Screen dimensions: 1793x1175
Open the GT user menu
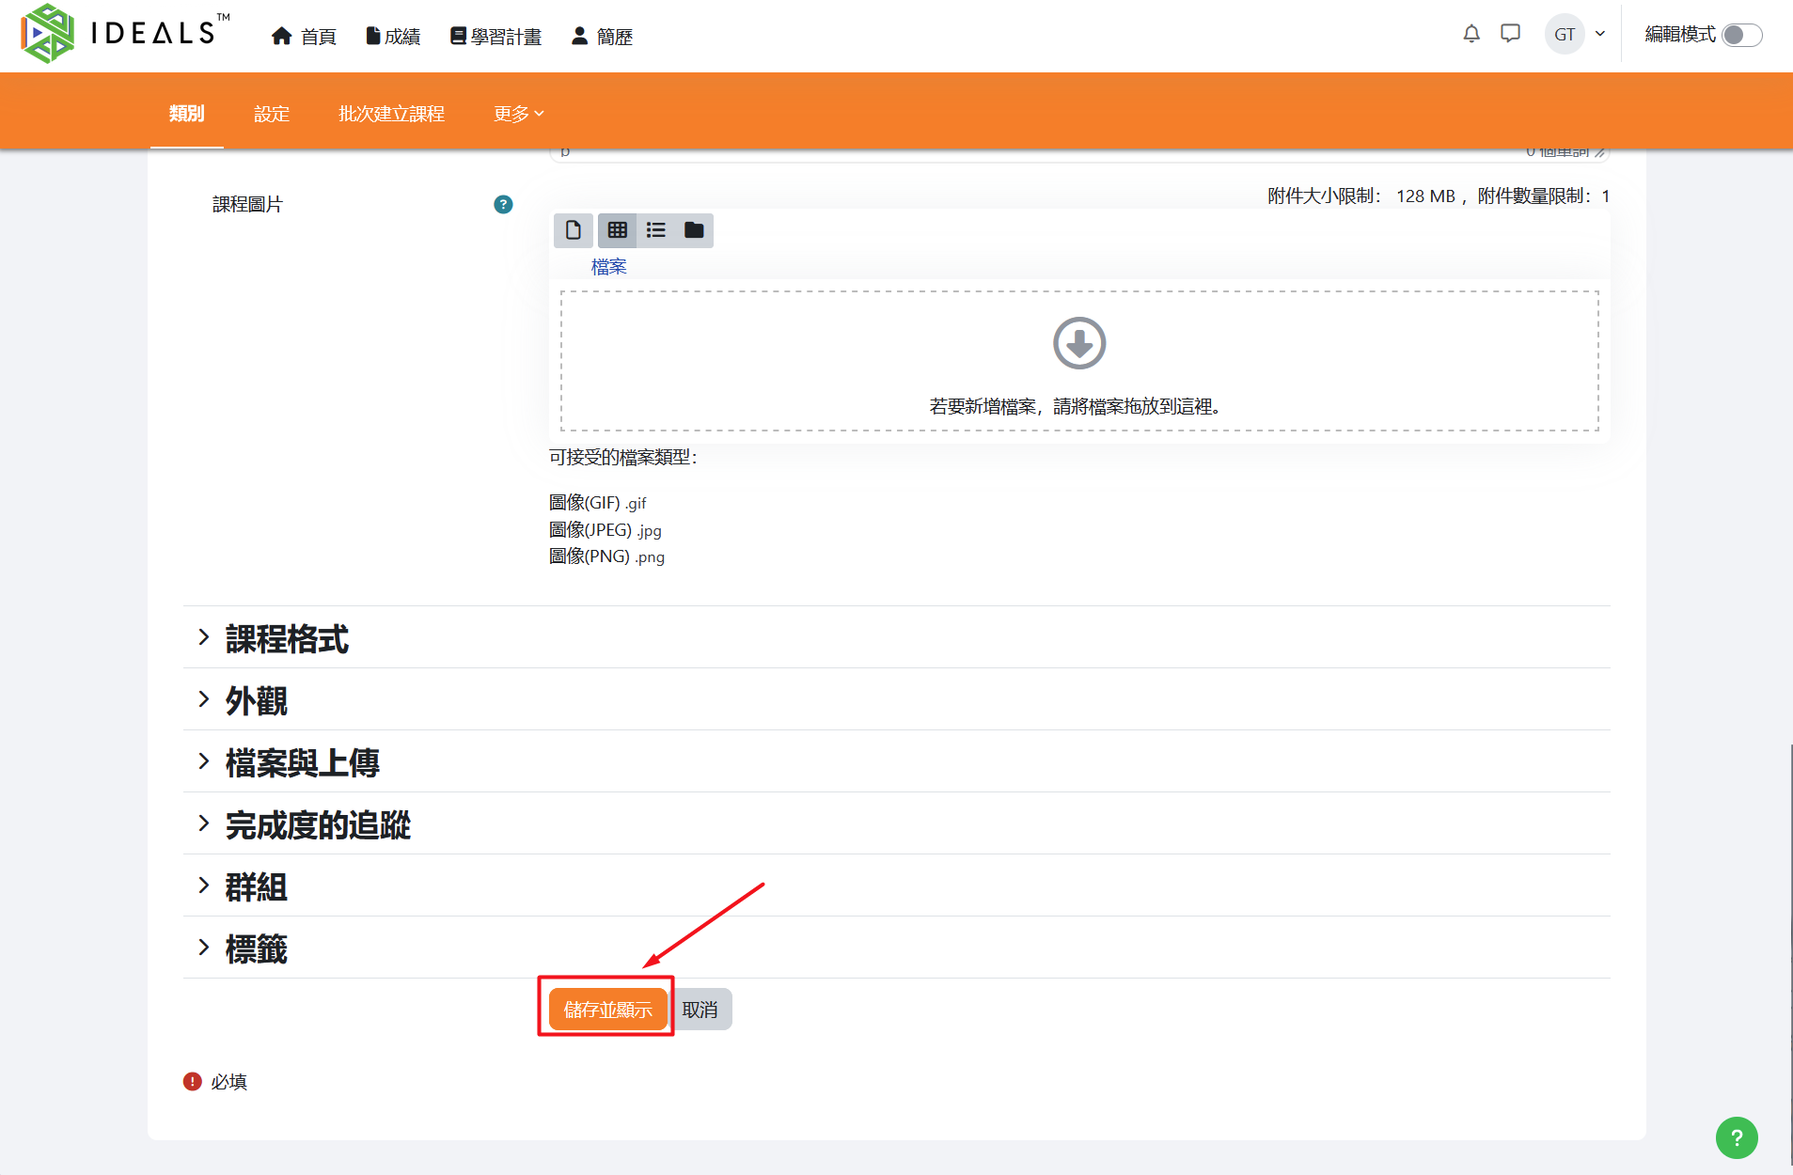(x=1575, y=35)
